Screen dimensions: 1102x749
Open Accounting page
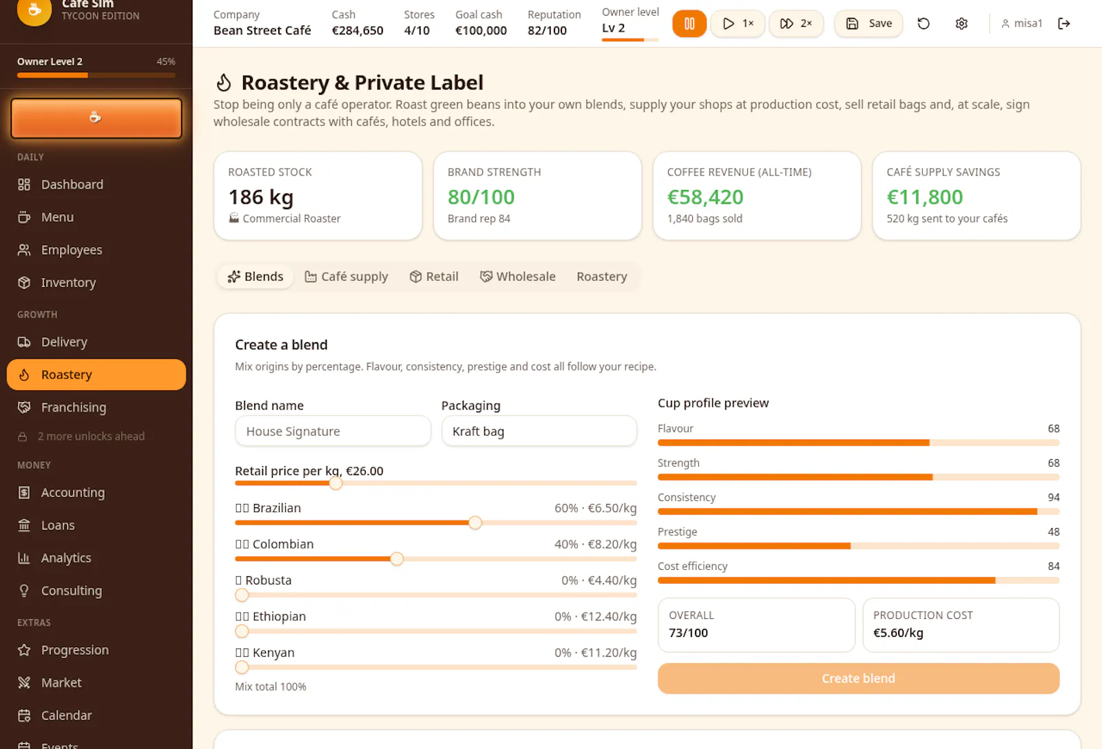(x=96, y=493)
